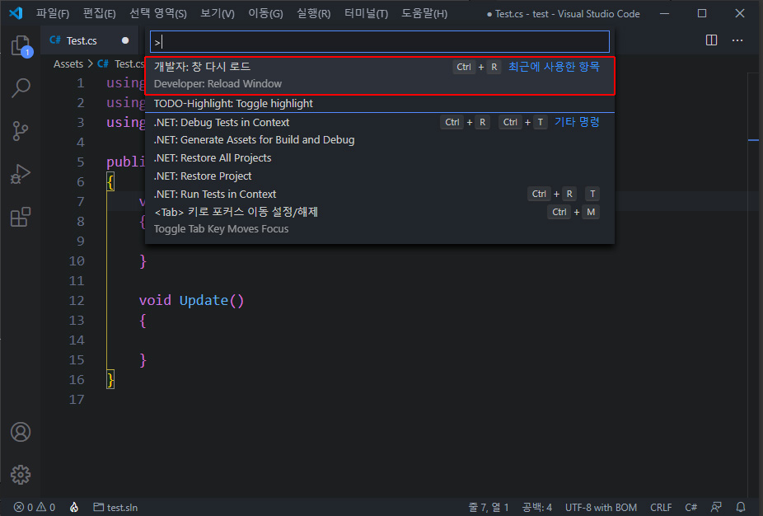This screenshot has height=516, width=763.
Task: Select .NET: Run Tests in Context
Action: coord(380,195)
